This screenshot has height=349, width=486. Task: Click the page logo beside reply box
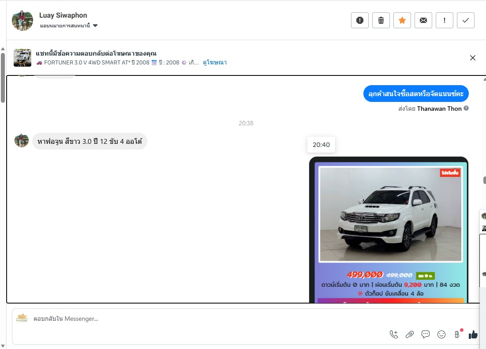(22, 318)
